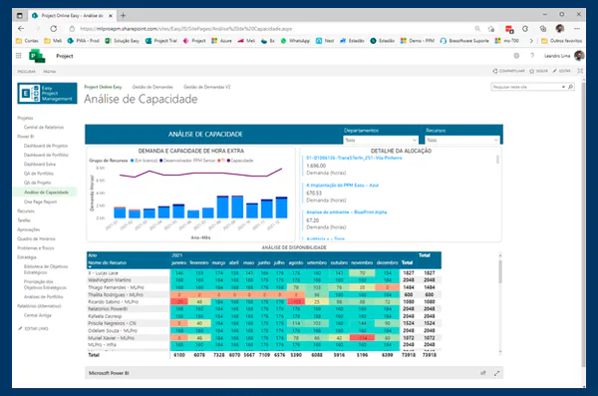
Task: Open the app launcher waffle icon
Action: [19, 56]
